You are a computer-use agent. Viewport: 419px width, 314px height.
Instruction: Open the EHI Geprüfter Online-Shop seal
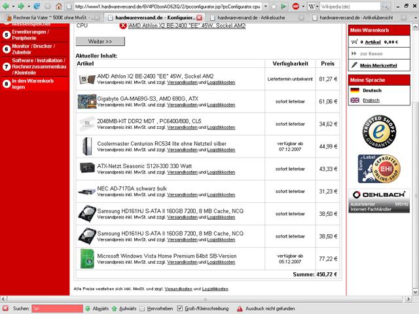pyautogui.click(x=379, y=169)
